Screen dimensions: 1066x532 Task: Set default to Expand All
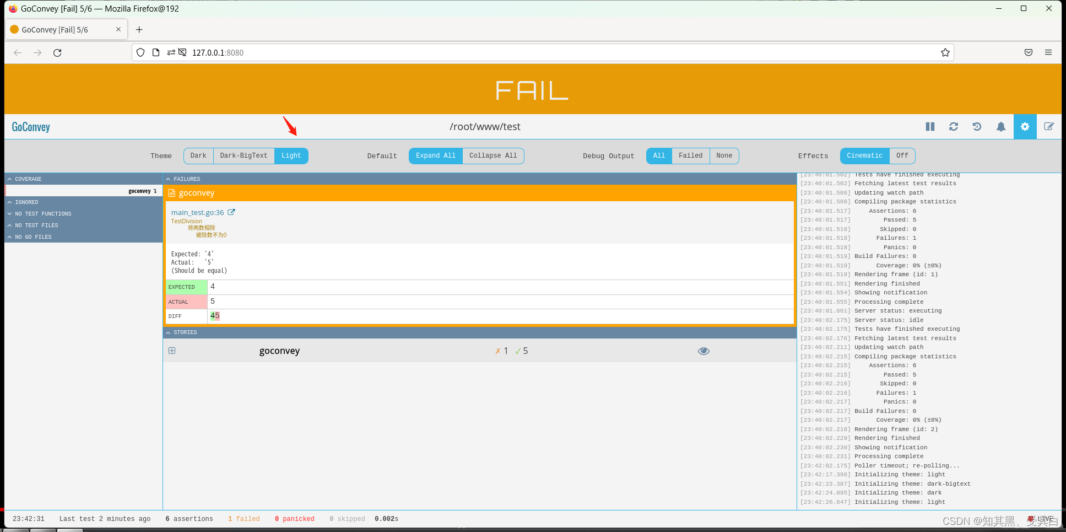[436, 156]
